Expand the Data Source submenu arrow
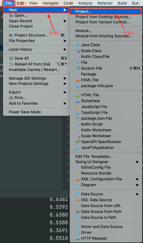Screen dimensions: 143x243 137,194
